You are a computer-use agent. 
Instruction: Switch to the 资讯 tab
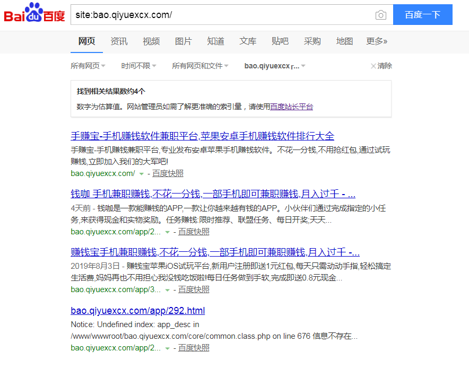point(119,41)
